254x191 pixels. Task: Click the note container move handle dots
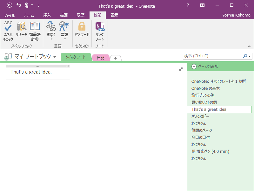(38, 66)
